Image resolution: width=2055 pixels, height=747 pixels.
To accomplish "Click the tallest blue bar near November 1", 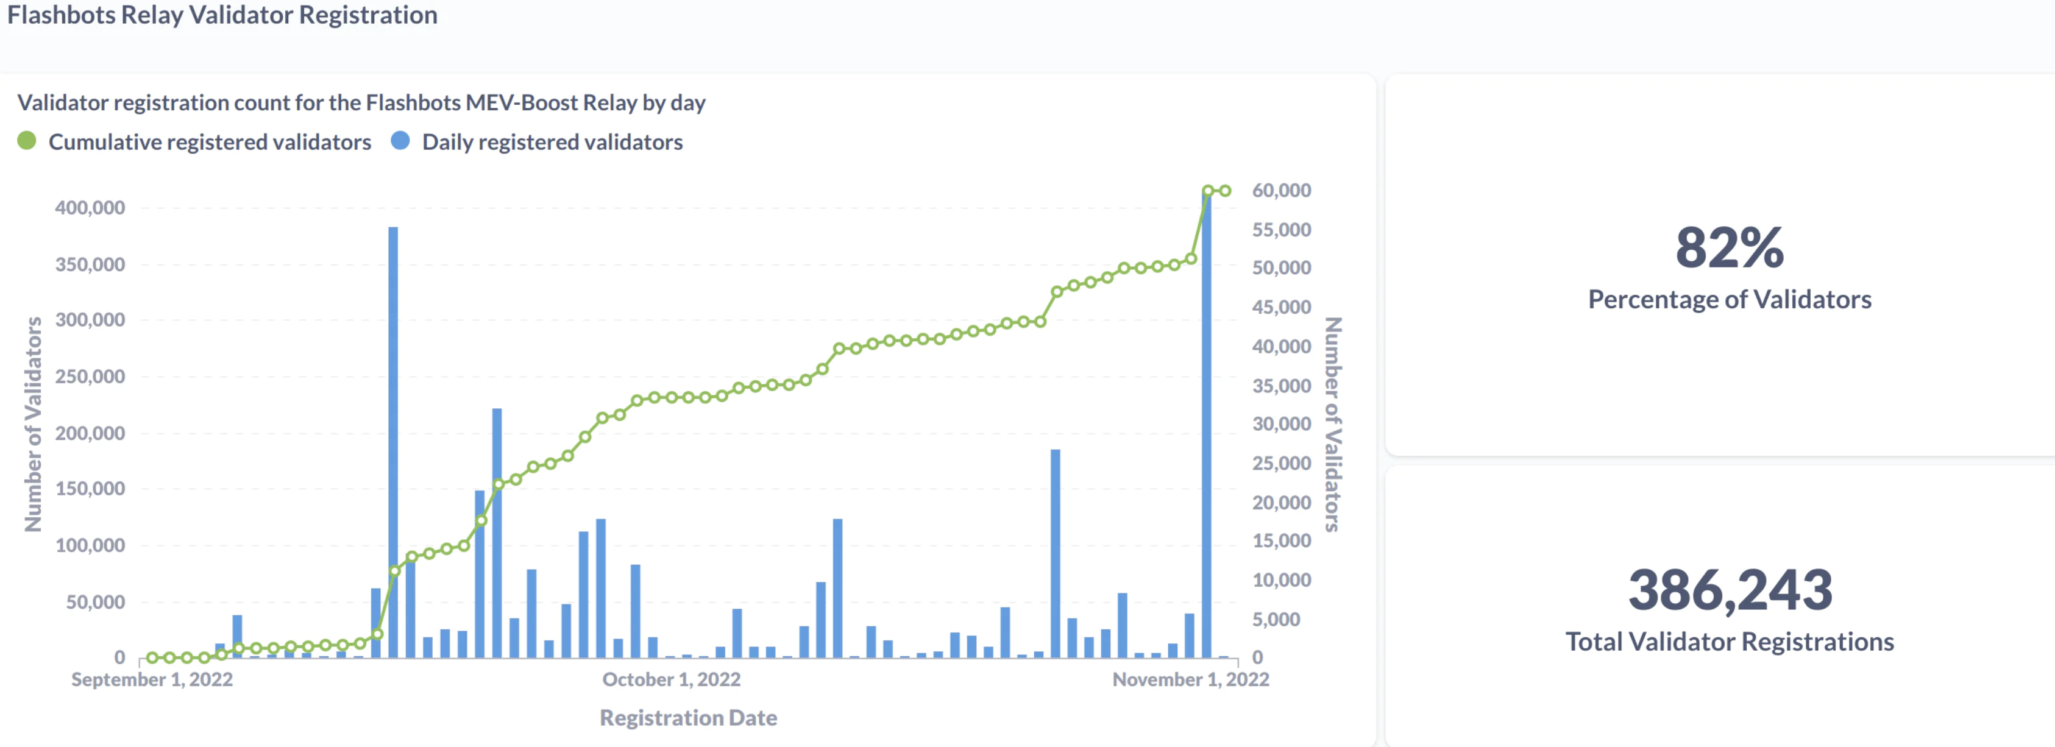I will [1206, 425].
